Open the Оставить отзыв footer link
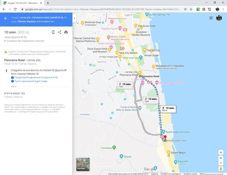Screen dimensions: 227x175 point(190,174)
